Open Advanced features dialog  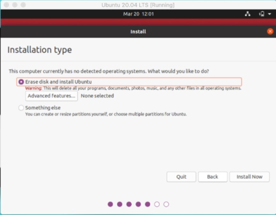click(x=51, y=96)
